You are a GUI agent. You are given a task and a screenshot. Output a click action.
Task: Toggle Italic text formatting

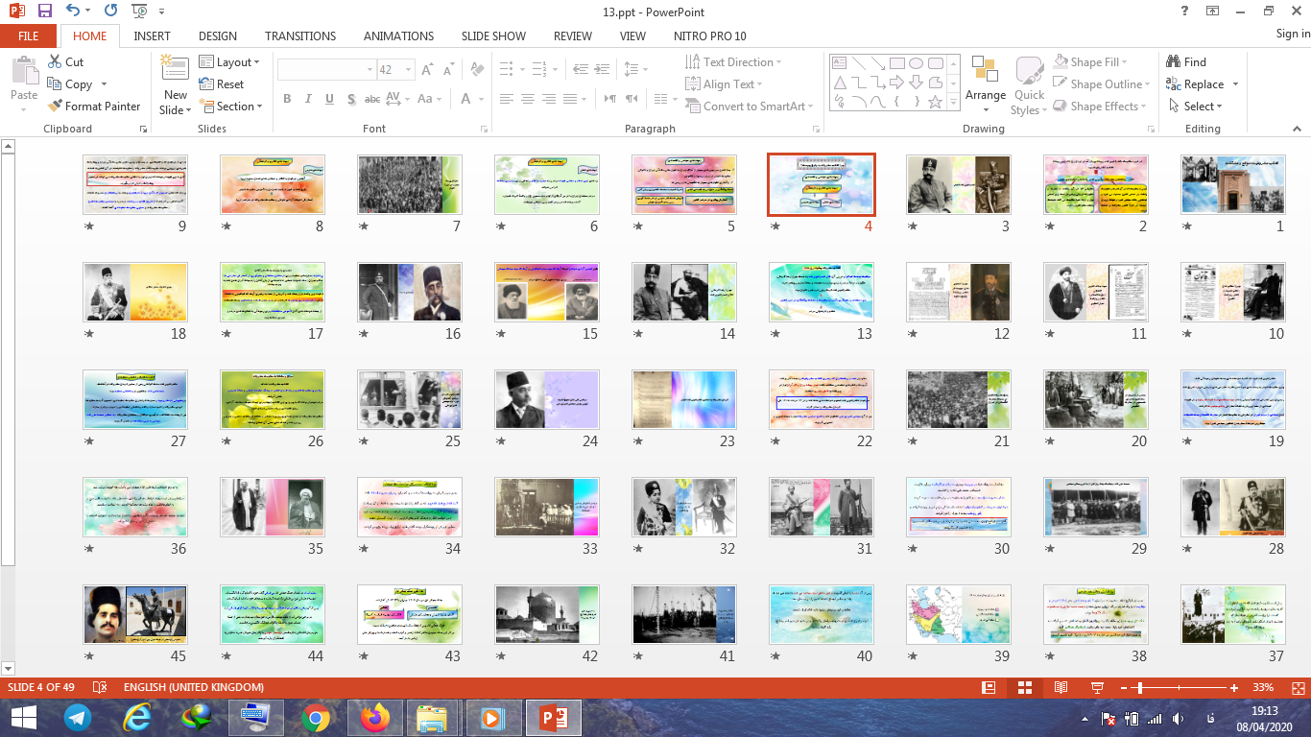(308, 99)
